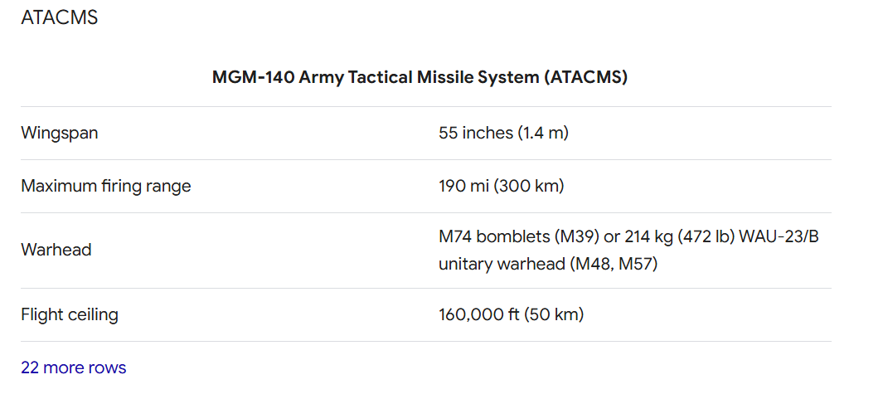Viewport: 883px width, 399px height.
Task: Click the '(50 km)' ceiling text
Action: (556, 315)
